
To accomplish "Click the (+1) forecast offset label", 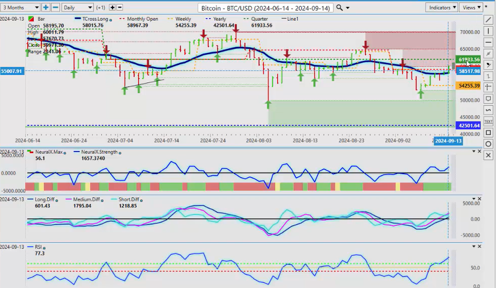I will click(x=100, y=8).
